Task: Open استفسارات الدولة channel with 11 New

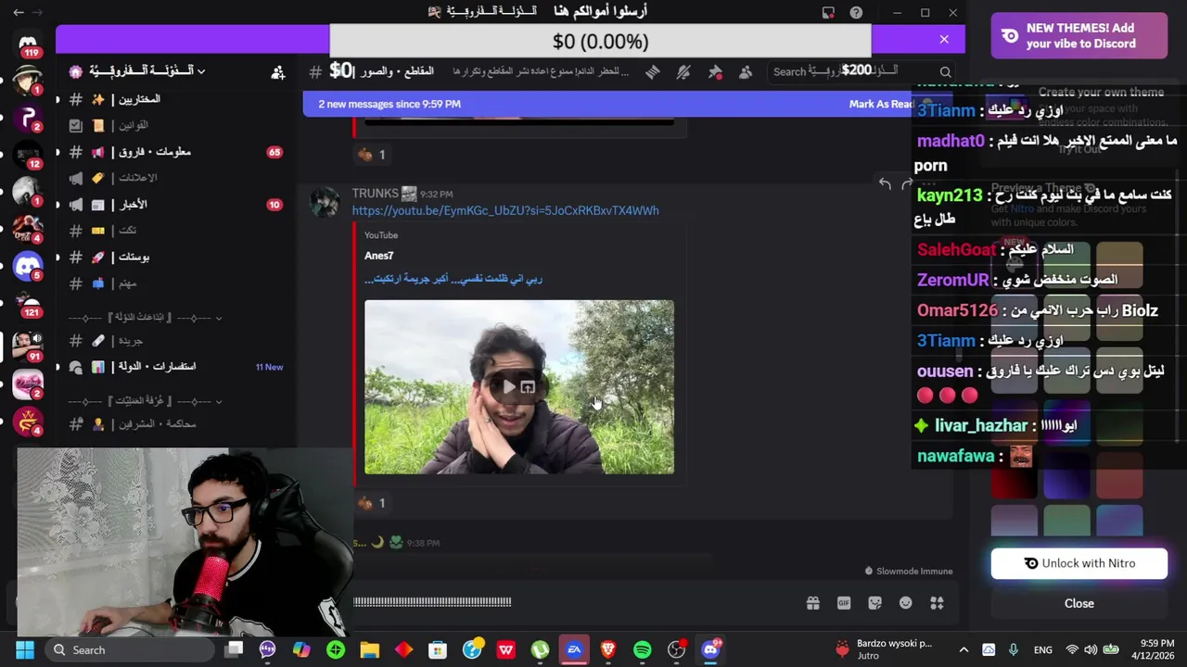Action: [x=174, y=367]
